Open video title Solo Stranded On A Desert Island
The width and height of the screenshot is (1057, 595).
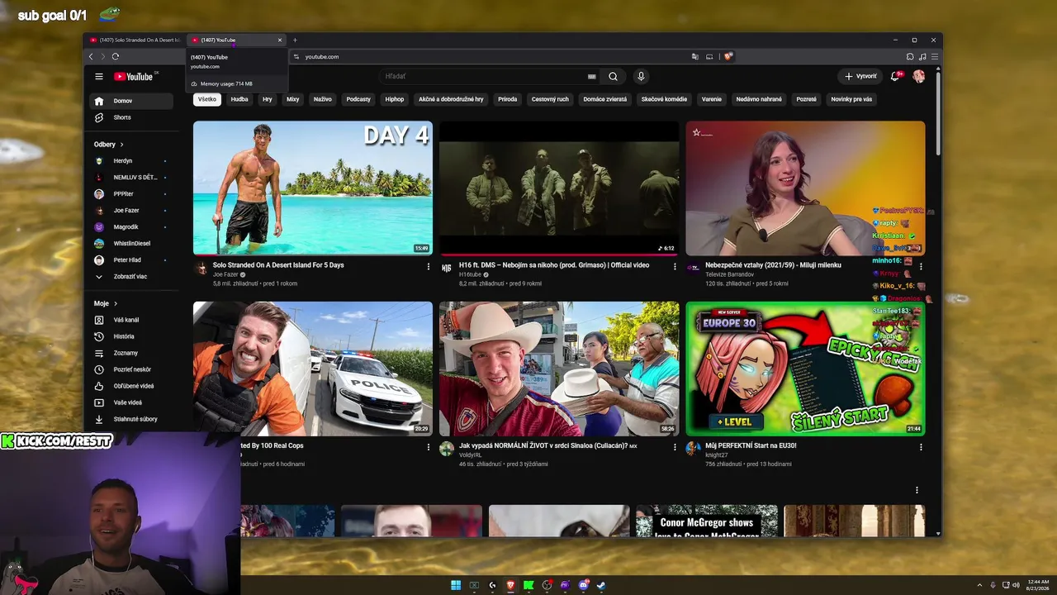point(278,265)
